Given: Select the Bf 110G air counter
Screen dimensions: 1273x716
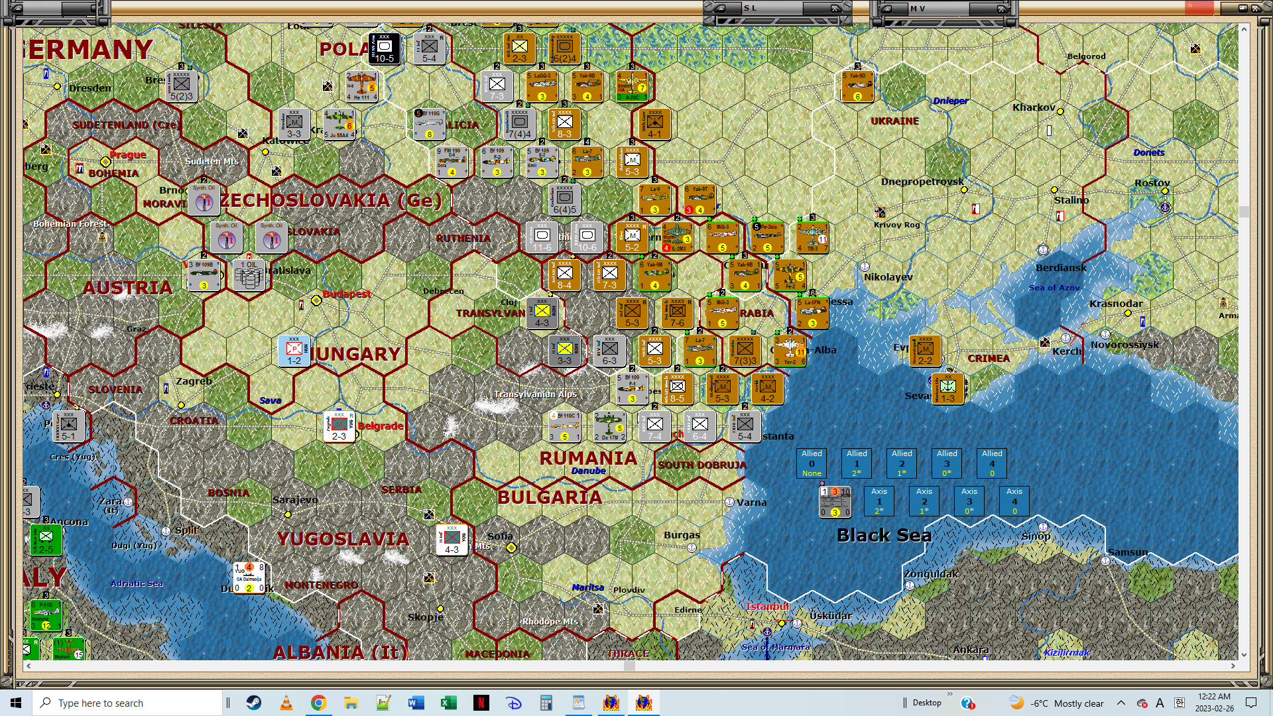Looking at the screenshot, I should click(429, 124).
